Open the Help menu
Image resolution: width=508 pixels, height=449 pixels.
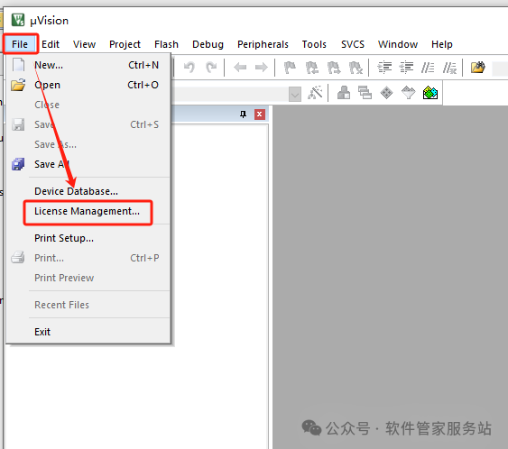click(441, 44)
